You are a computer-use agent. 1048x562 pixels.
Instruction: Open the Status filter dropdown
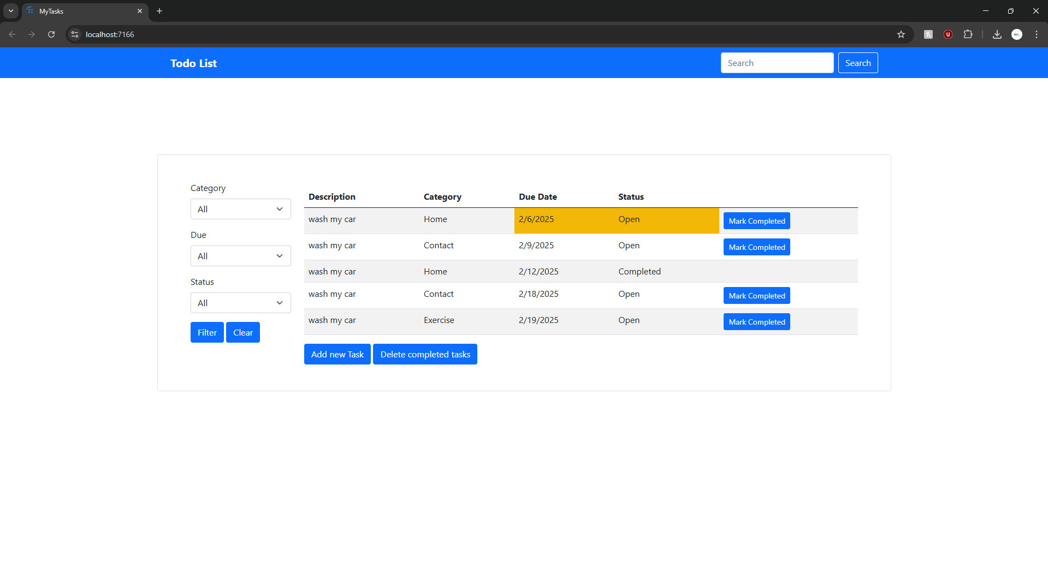pyautogui.click(x=240, y=303)
